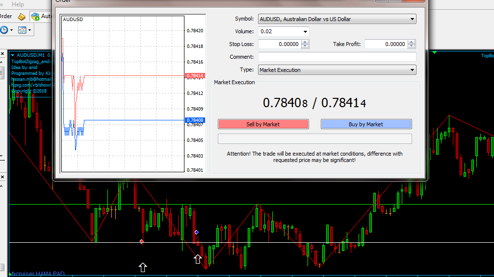Open the Help menu
The height and width of the screenshot is (277, 494).
point(18,4)
